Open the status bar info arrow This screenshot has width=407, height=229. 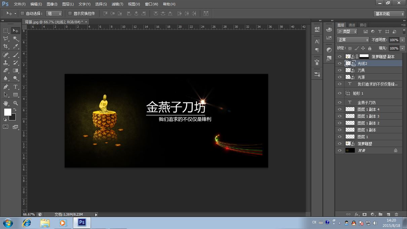coord(96,215)
